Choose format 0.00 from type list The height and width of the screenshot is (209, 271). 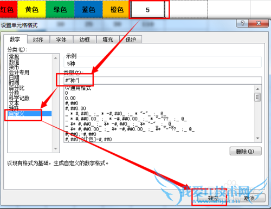pos(70,98)
